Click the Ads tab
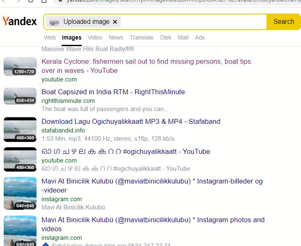Viewport: 301px width, 246px height. (x=200, y=37)
